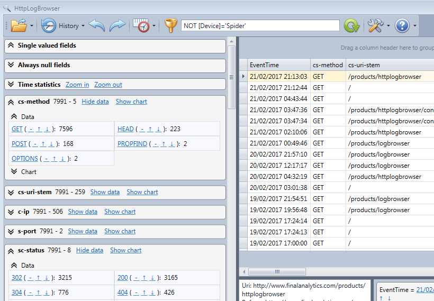Click the up arrow next to GET
The image size is (434, 301).
coord(39,129)
